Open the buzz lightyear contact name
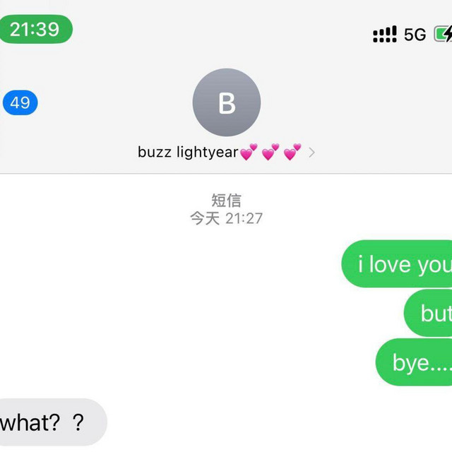452x452 pixels. 188,152
